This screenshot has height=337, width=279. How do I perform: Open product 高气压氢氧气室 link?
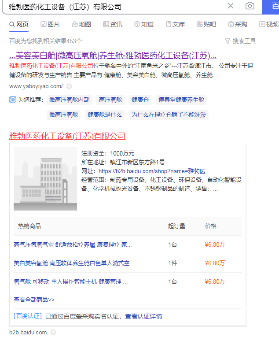coord(73,245)
